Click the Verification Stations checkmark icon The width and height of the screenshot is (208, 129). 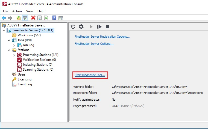19,60
